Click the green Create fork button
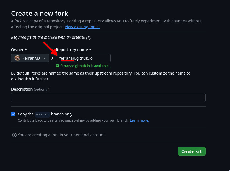 192,151
